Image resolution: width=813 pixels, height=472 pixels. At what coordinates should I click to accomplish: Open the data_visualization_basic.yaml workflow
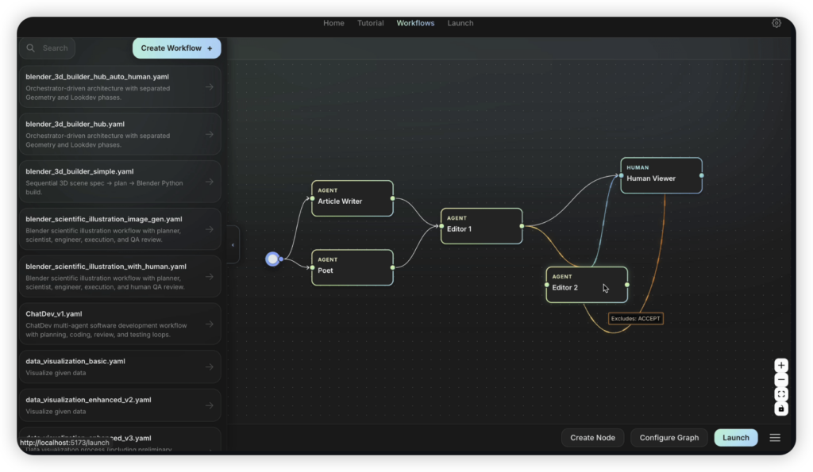111,366
